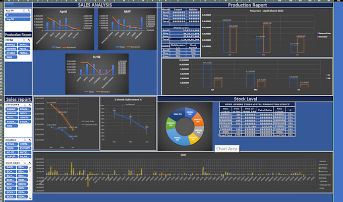Click the CUST CODE slicer scroll-up arrow

[30, 167]
